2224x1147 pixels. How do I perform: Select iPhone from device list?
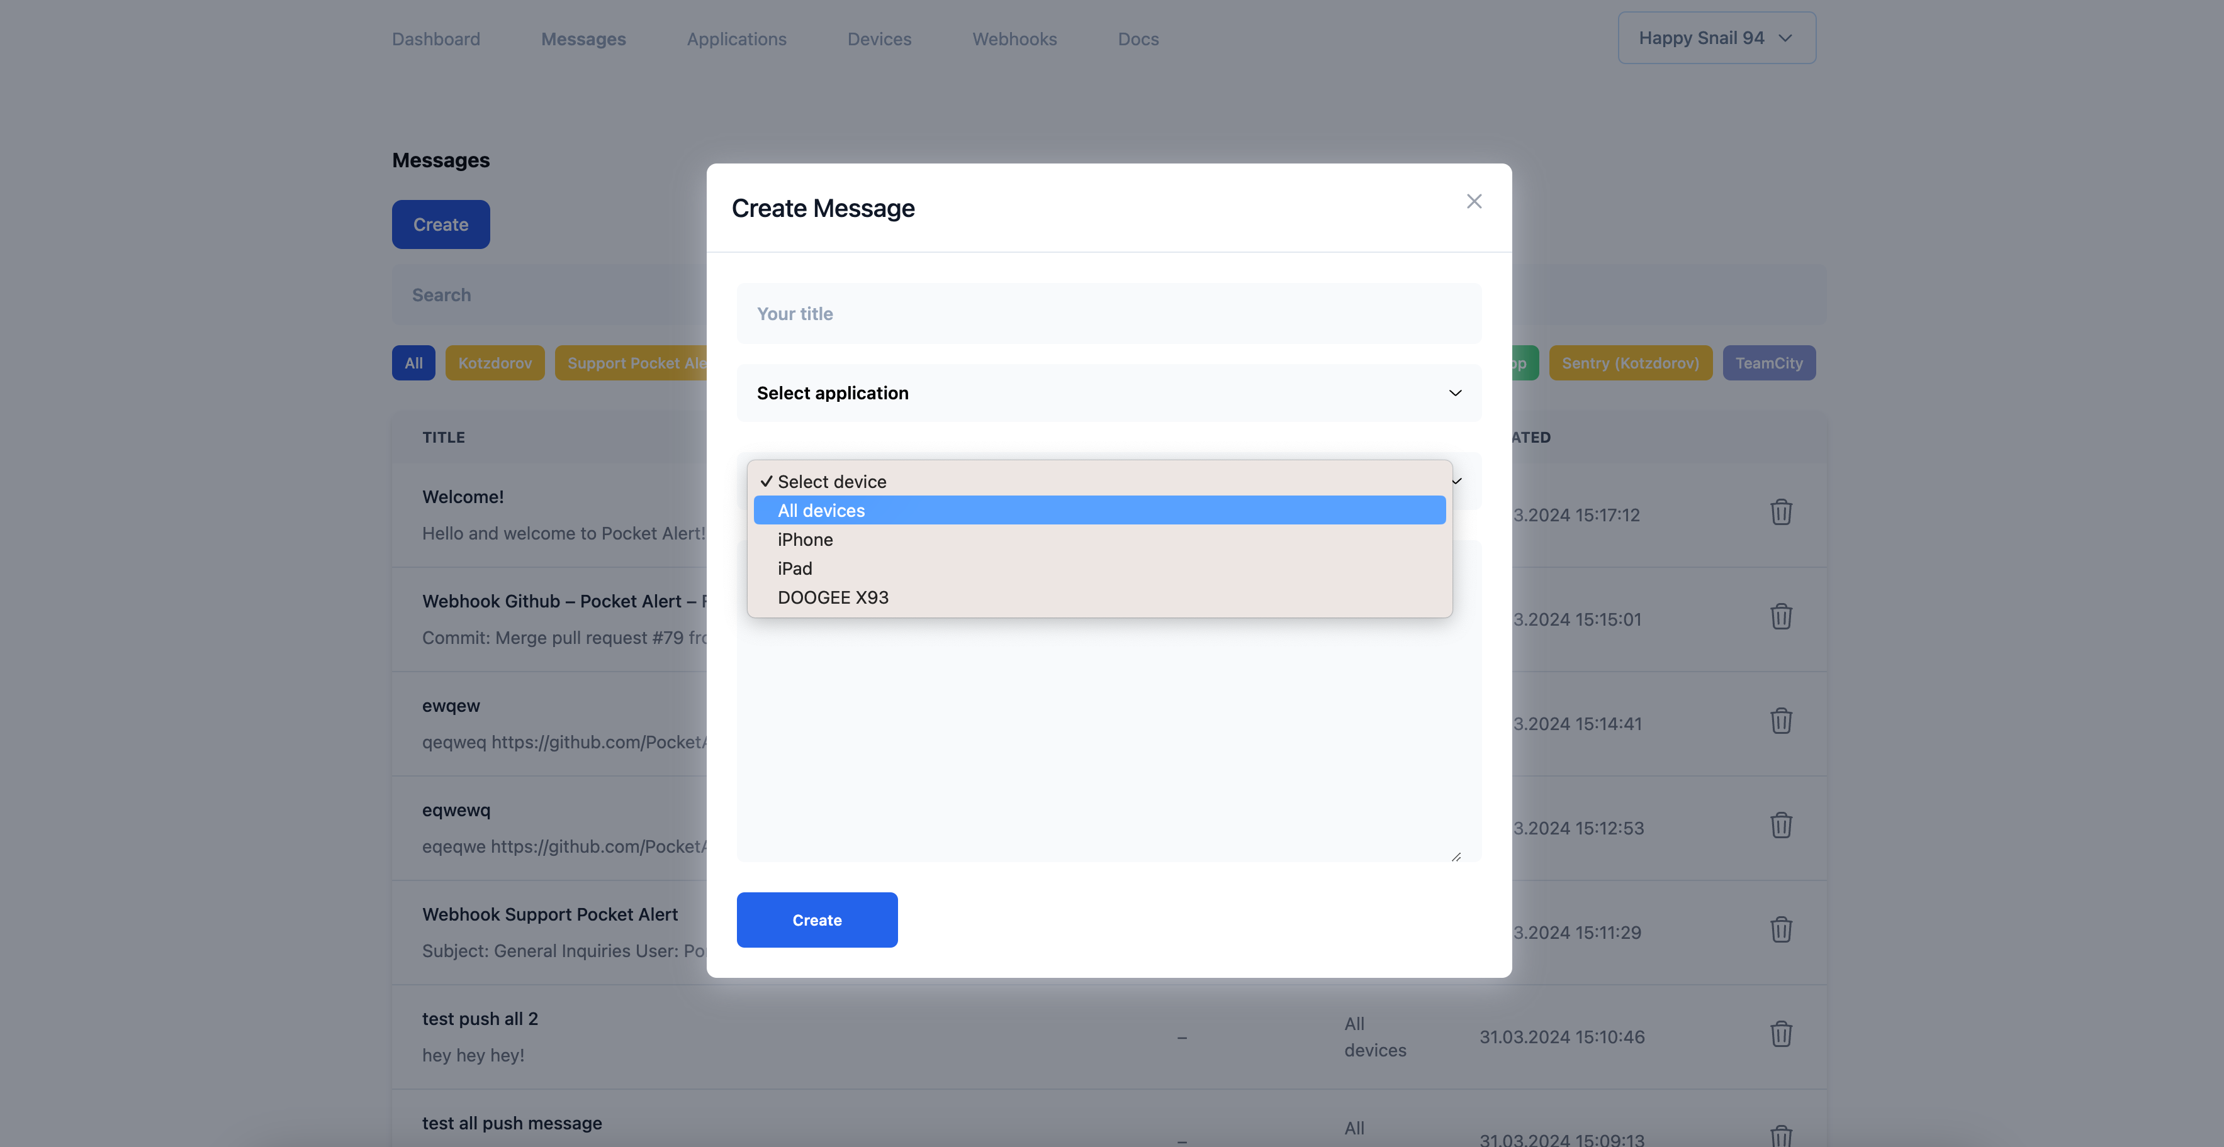coord(804,538)
